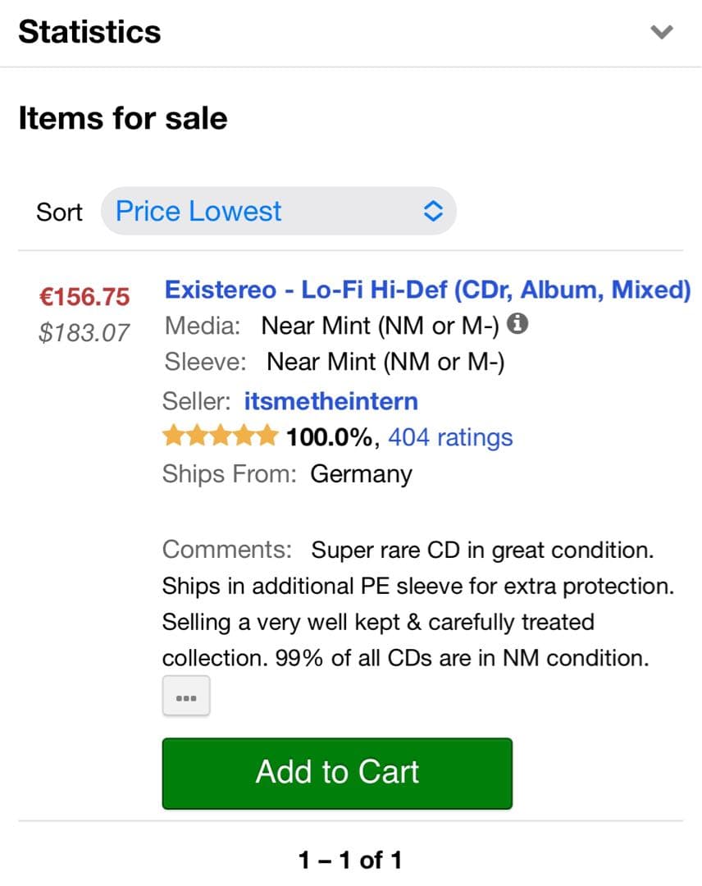The width and height of the screenshot is (702, 886).
Task: Click the 100.0% seller rating percentage
Action: (x=329, y=437)
